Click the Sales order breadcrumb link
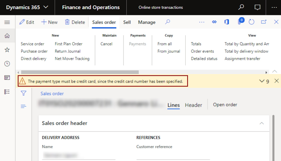Image resolution: width=281 pixels, height=161 pixels. point(52,94)
